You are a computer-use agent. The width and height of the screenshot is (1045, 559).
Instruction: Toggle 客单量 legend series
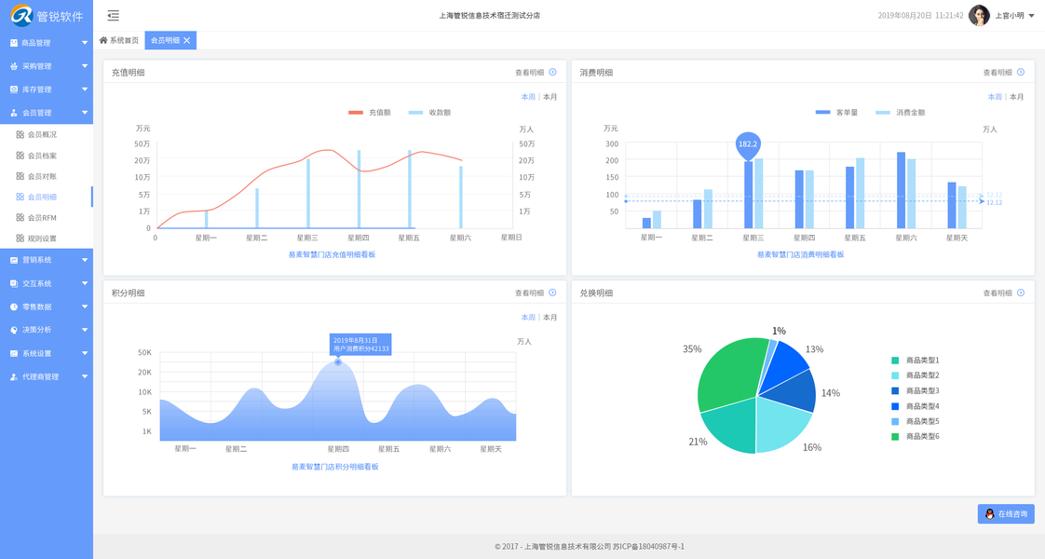(836, 113)
